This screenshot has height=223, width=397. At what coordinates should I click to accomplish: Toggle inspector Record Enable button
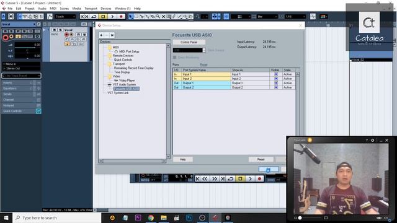tap(6, 37)
